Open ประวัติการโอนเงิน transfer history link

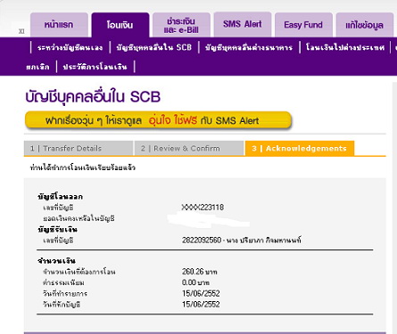[x=95, y=67]
